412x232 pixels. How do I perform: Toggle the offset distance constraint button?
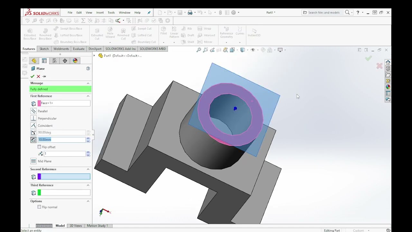click(33, 140)
